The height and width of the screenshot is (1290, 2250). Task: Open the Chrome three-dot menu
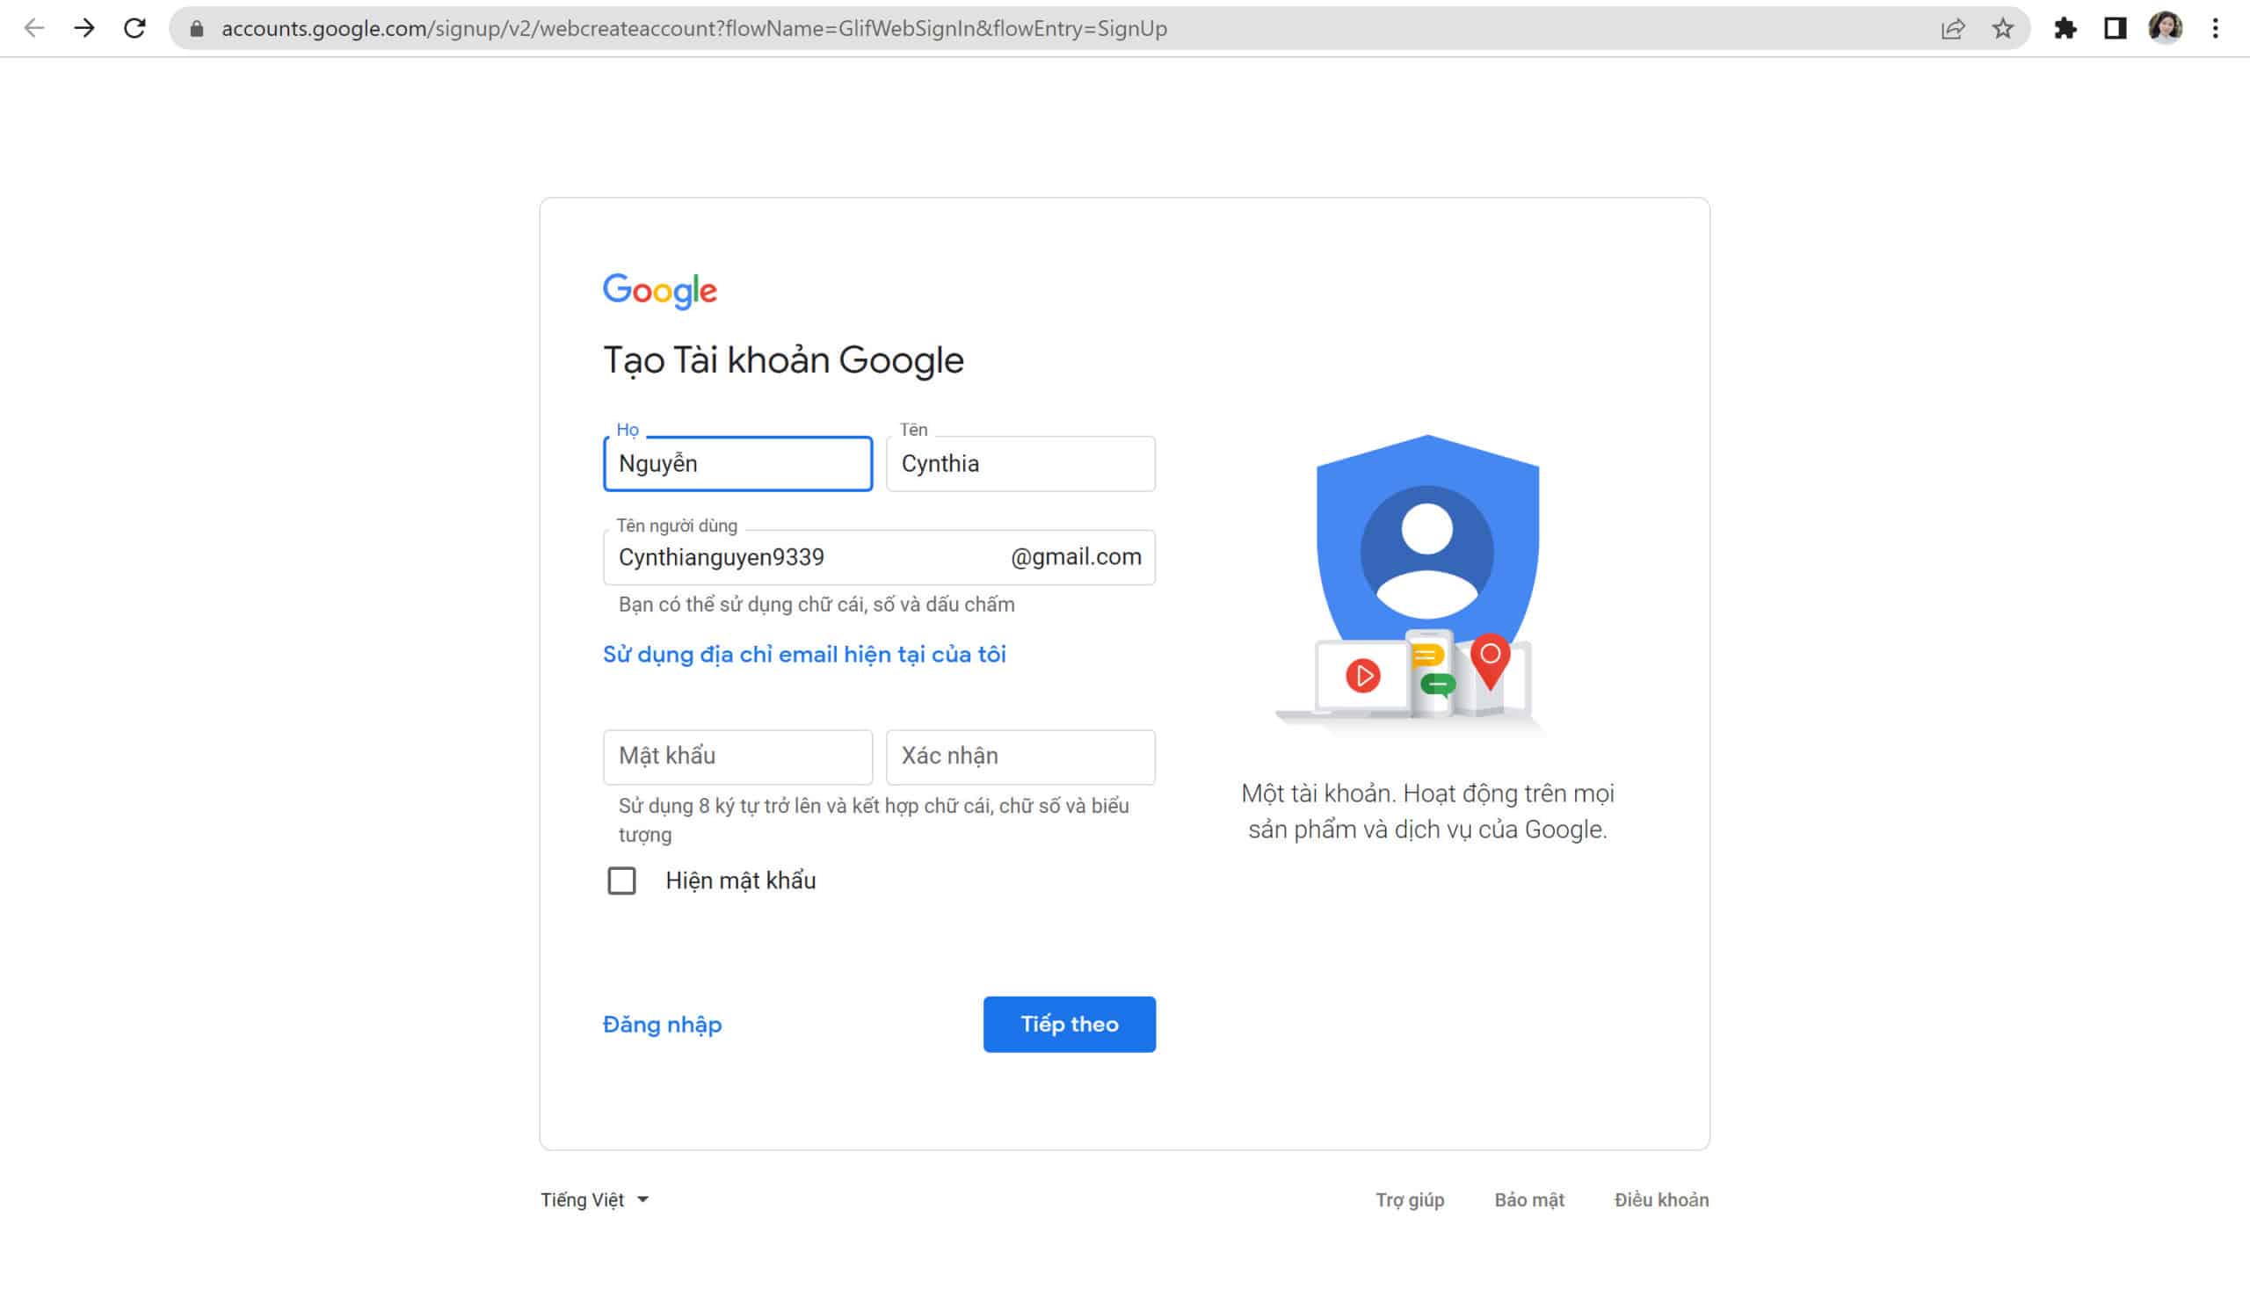pos(2216,28)
